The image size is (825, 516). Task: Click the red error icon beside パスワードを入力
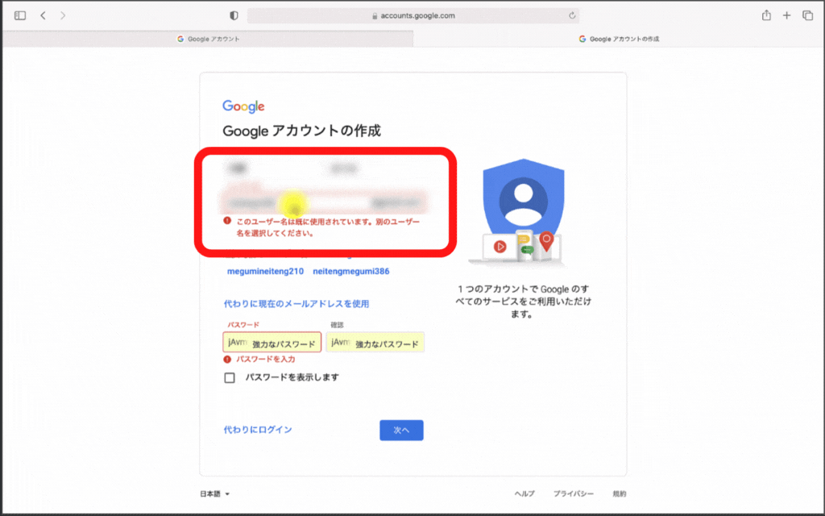pos(227,359)
